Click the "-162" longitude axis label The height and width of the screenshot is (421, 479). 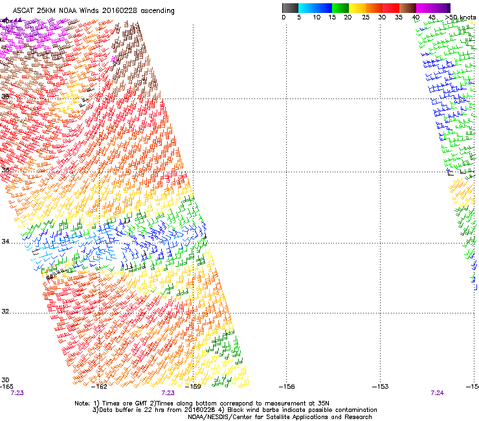pos(99,386)
